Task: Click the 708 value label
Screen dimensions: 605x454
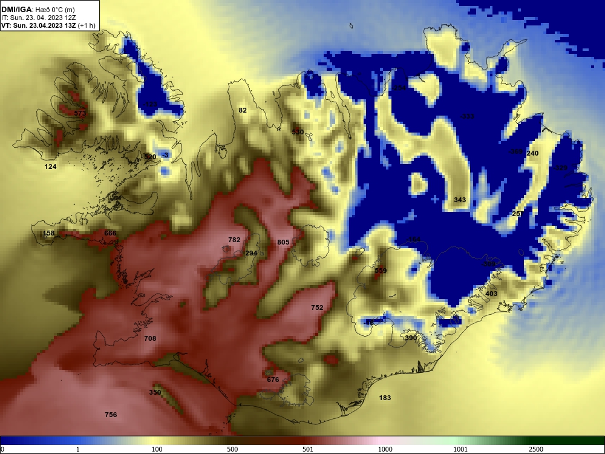Action: click(150, 338)
